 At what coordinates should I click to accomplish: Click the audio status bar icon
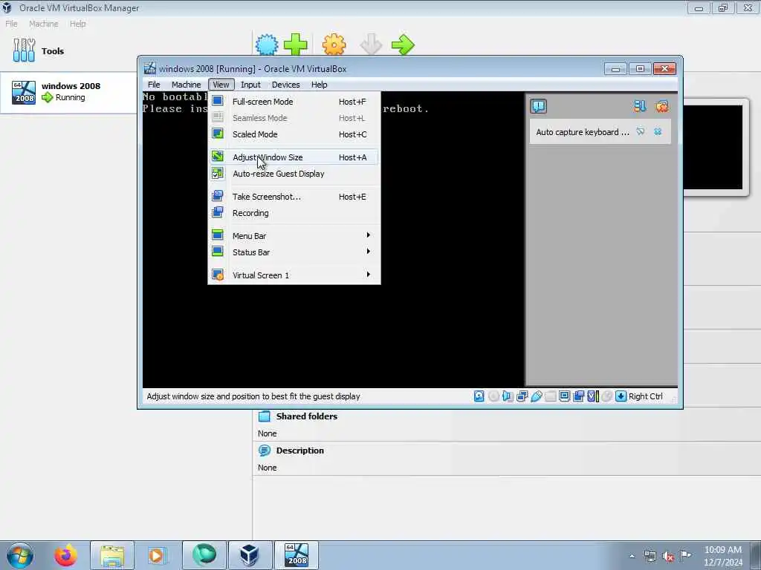tap(508, 396)
